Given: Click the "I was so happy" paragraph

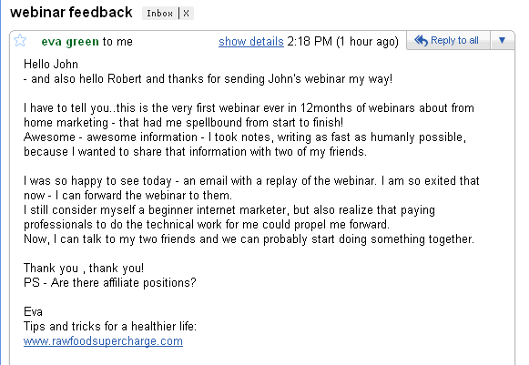Looking at the screenshot, I should (251, 188).
